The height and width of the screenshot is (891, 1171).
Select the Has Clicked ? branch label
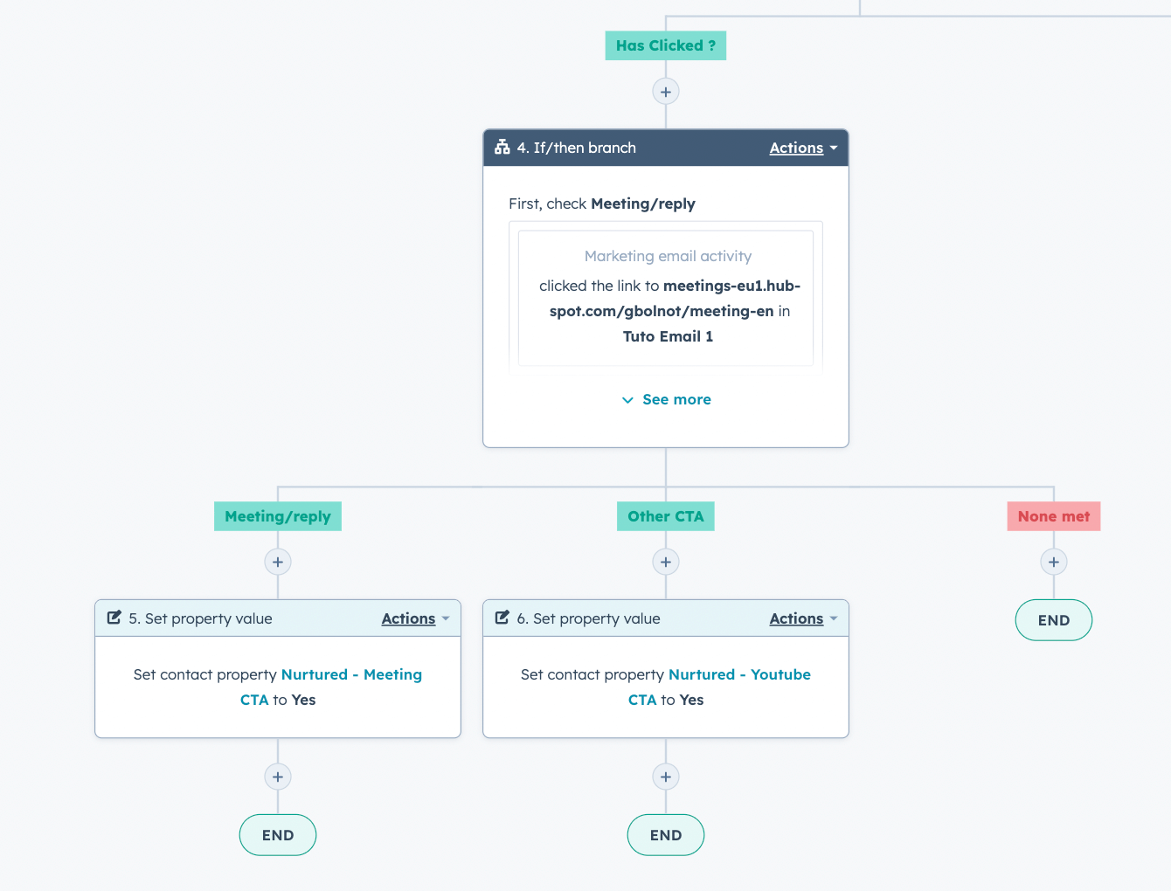pyautogui.click(x=666, y=45)
